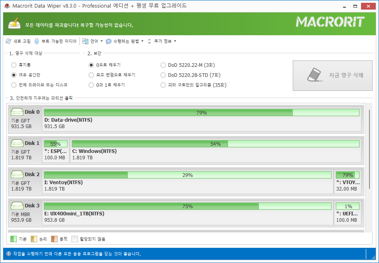
Task: Select the UEFI 100.0 MB partition
Action: (x=347, y=213)
